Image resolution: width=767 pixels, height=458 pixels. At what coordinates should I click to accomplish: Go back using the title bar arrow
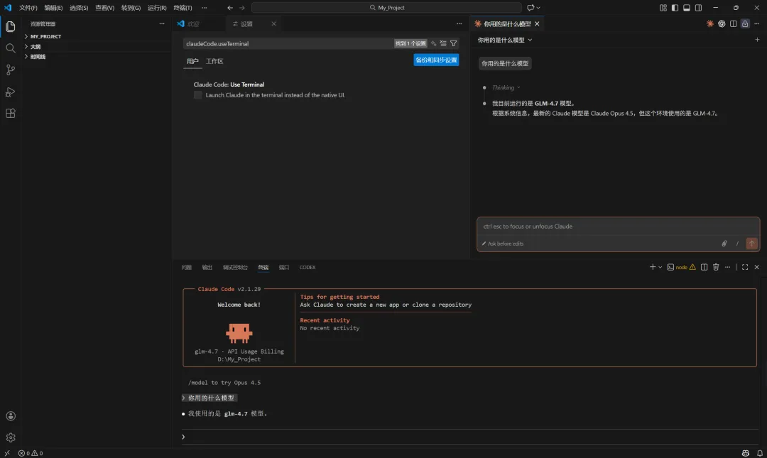click(230, 7)
